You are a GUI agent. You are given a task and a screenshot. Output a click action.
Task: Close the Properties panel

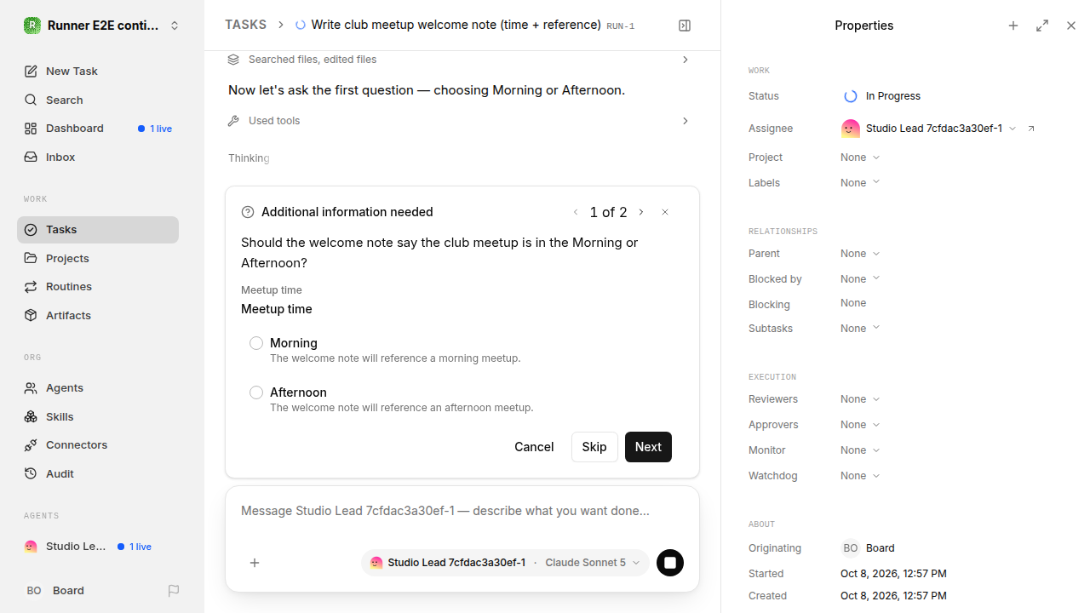[x=1071, y=26]
